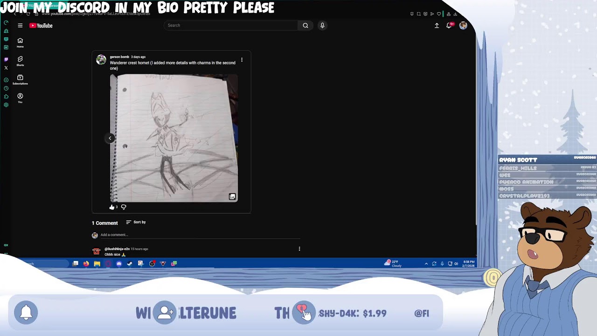Open the bear account avatar menu
The height and width of the screenshot is (336, 597).
(x=463, y=26)
